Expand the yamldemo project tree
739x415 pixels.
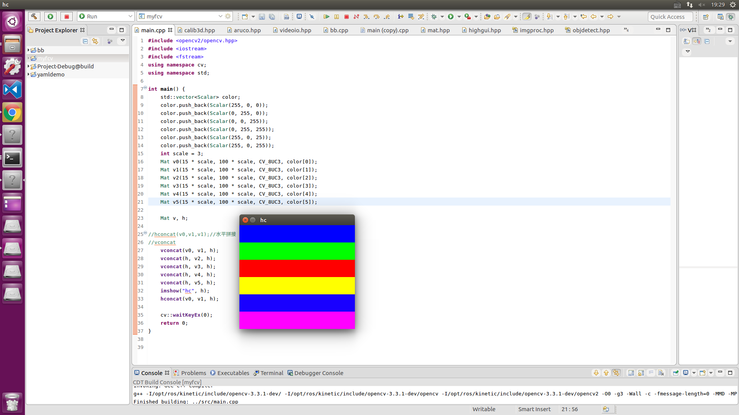(x=28, y=75)
